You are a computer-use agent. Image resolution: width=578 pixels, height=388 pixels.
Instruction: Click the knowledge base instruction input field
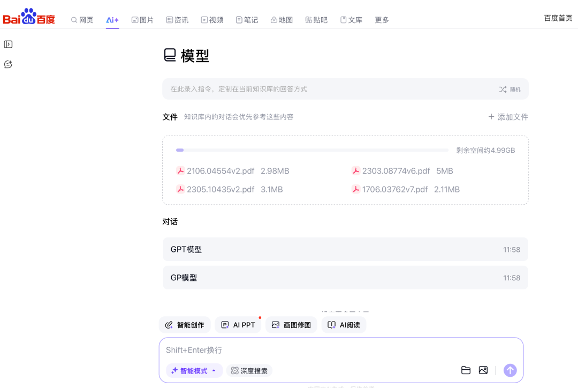pos(345,89)
